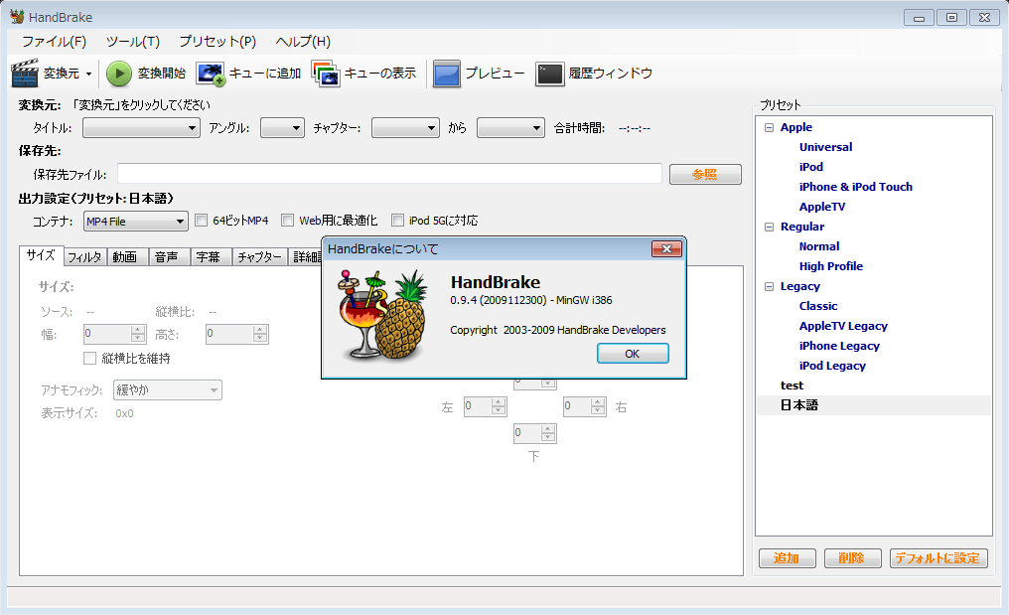This screenshot has width=1009, height=615.
Task: Open the アナモフィック 緩やか dropdown
Action: pyautogui.click(x=167, y=389)
